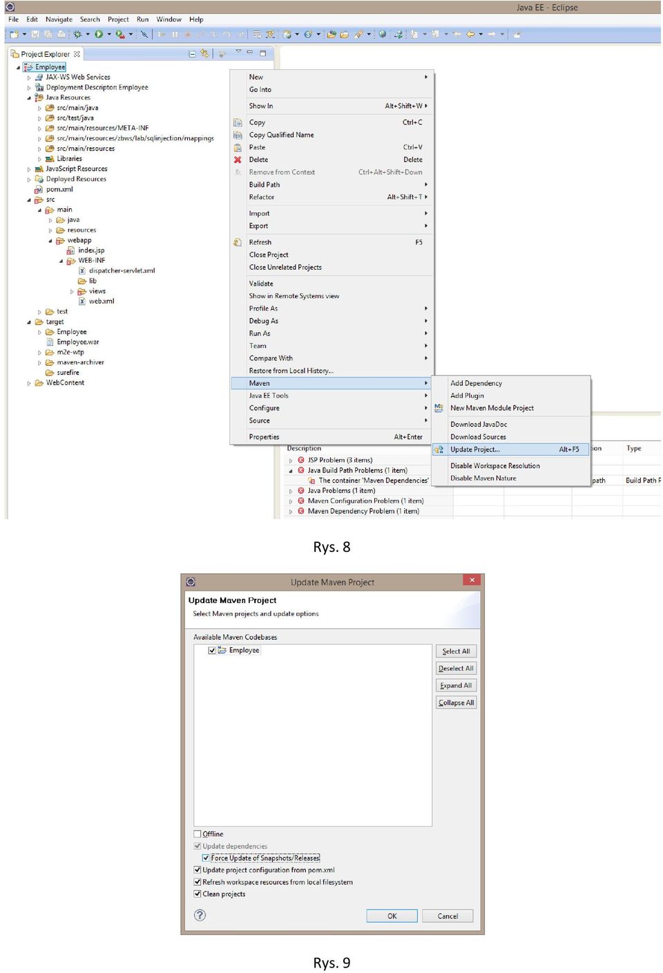Screen dimensions: 663x973
Task: Open the Run toolbar button dropdown arrow
Action: point(109,34)
